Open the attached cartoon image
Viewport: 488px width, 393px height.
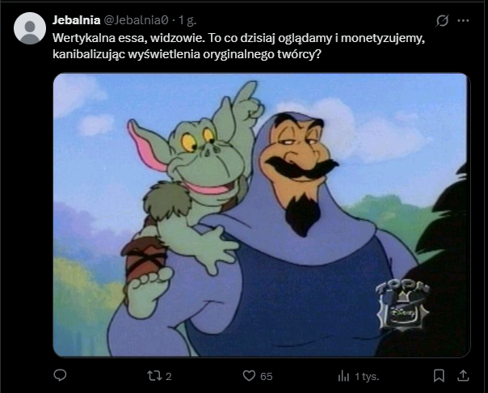pos(262,215)
